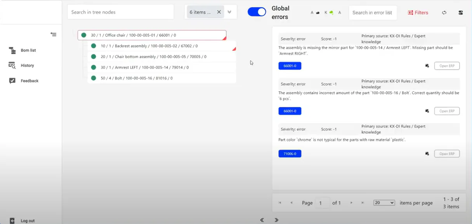This screenshot has height=224, width=472.
Task: Click the Log out arrow icon
Action: [x=12, y=221]
